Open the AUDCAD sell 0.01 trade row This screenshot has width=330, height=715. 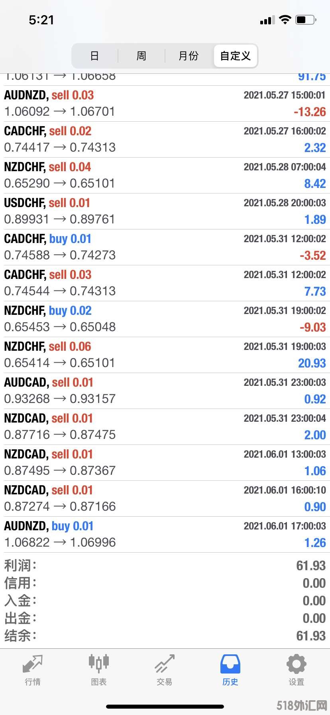click(165, 391)
